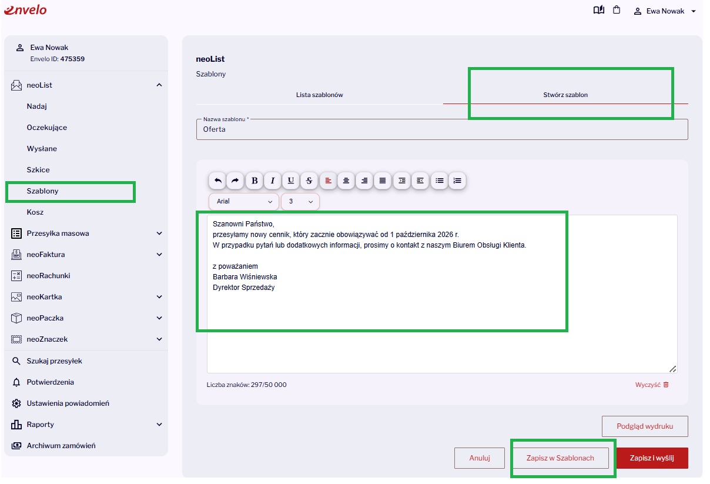The width and height of the screenshot is (710, 484).
Task: Open Wysłane in the sidebar
Action: (42, 149)
